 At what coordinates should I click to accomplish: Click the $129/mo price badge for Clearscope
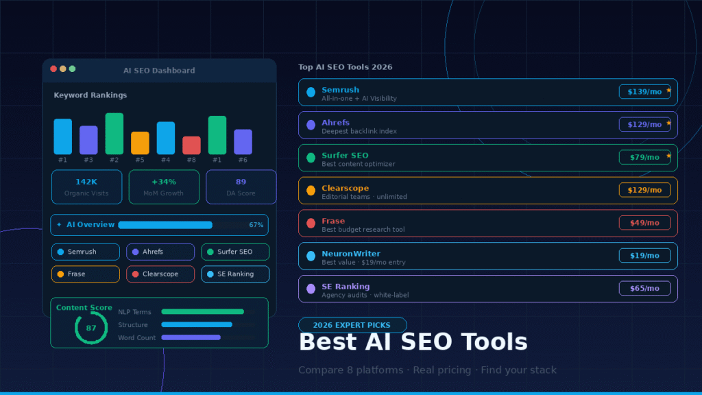644,190
